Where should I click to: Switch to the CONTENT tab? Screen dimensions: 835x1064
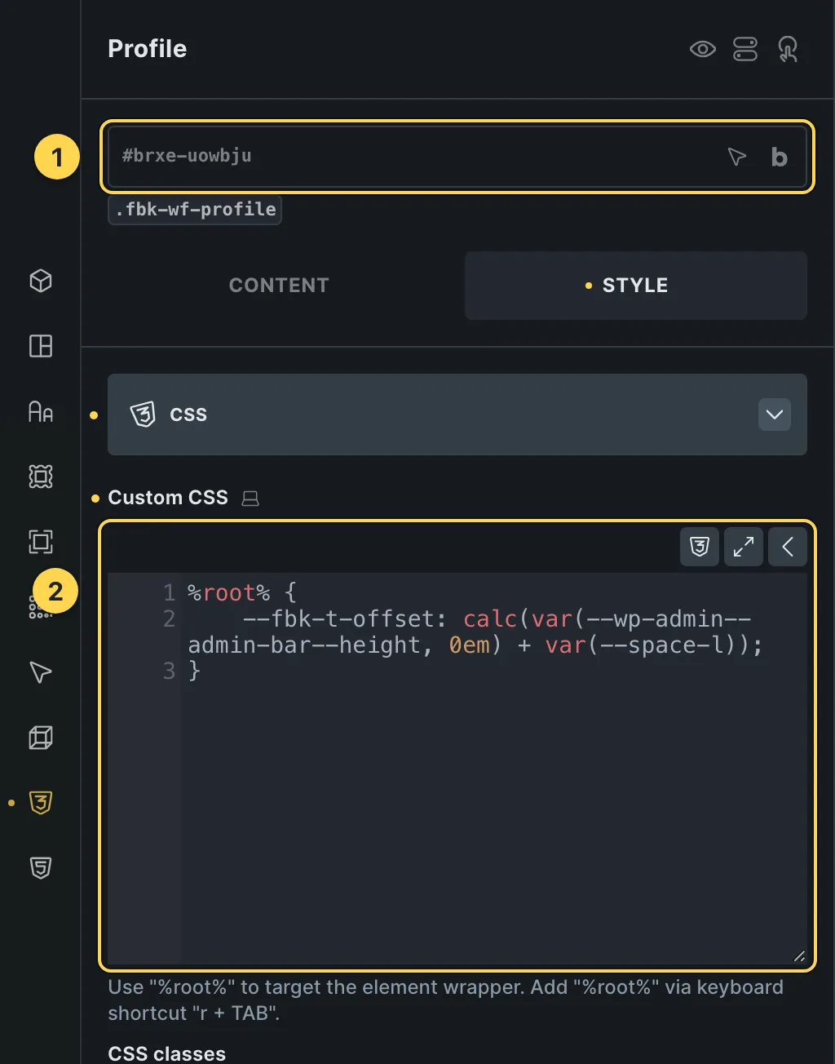tap(279, 286)
